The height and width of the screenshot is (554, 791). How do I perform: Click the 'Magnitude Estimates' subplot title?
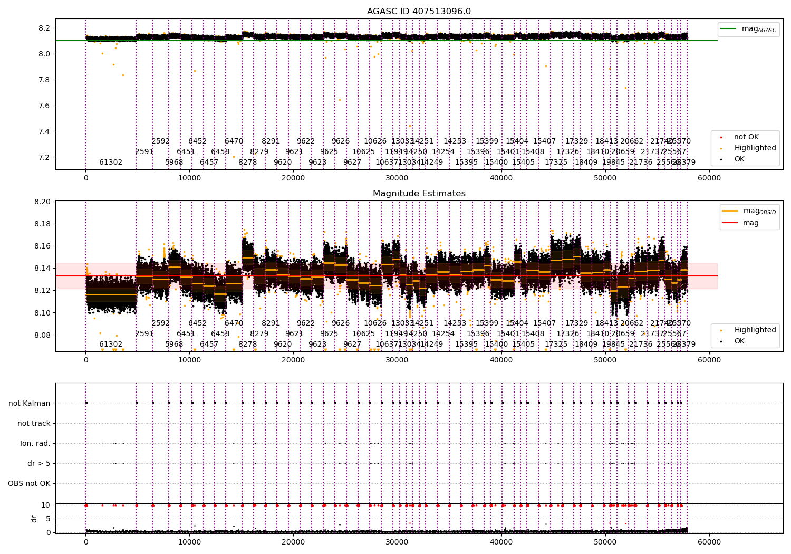point(419,194)
